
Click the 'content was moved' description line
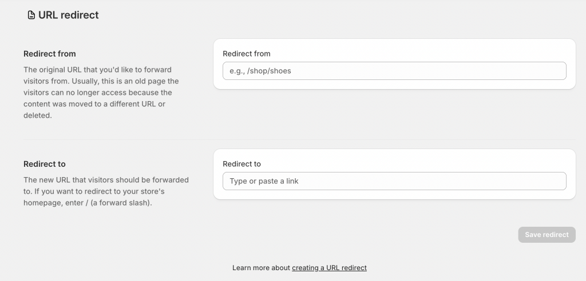point(94,104)
